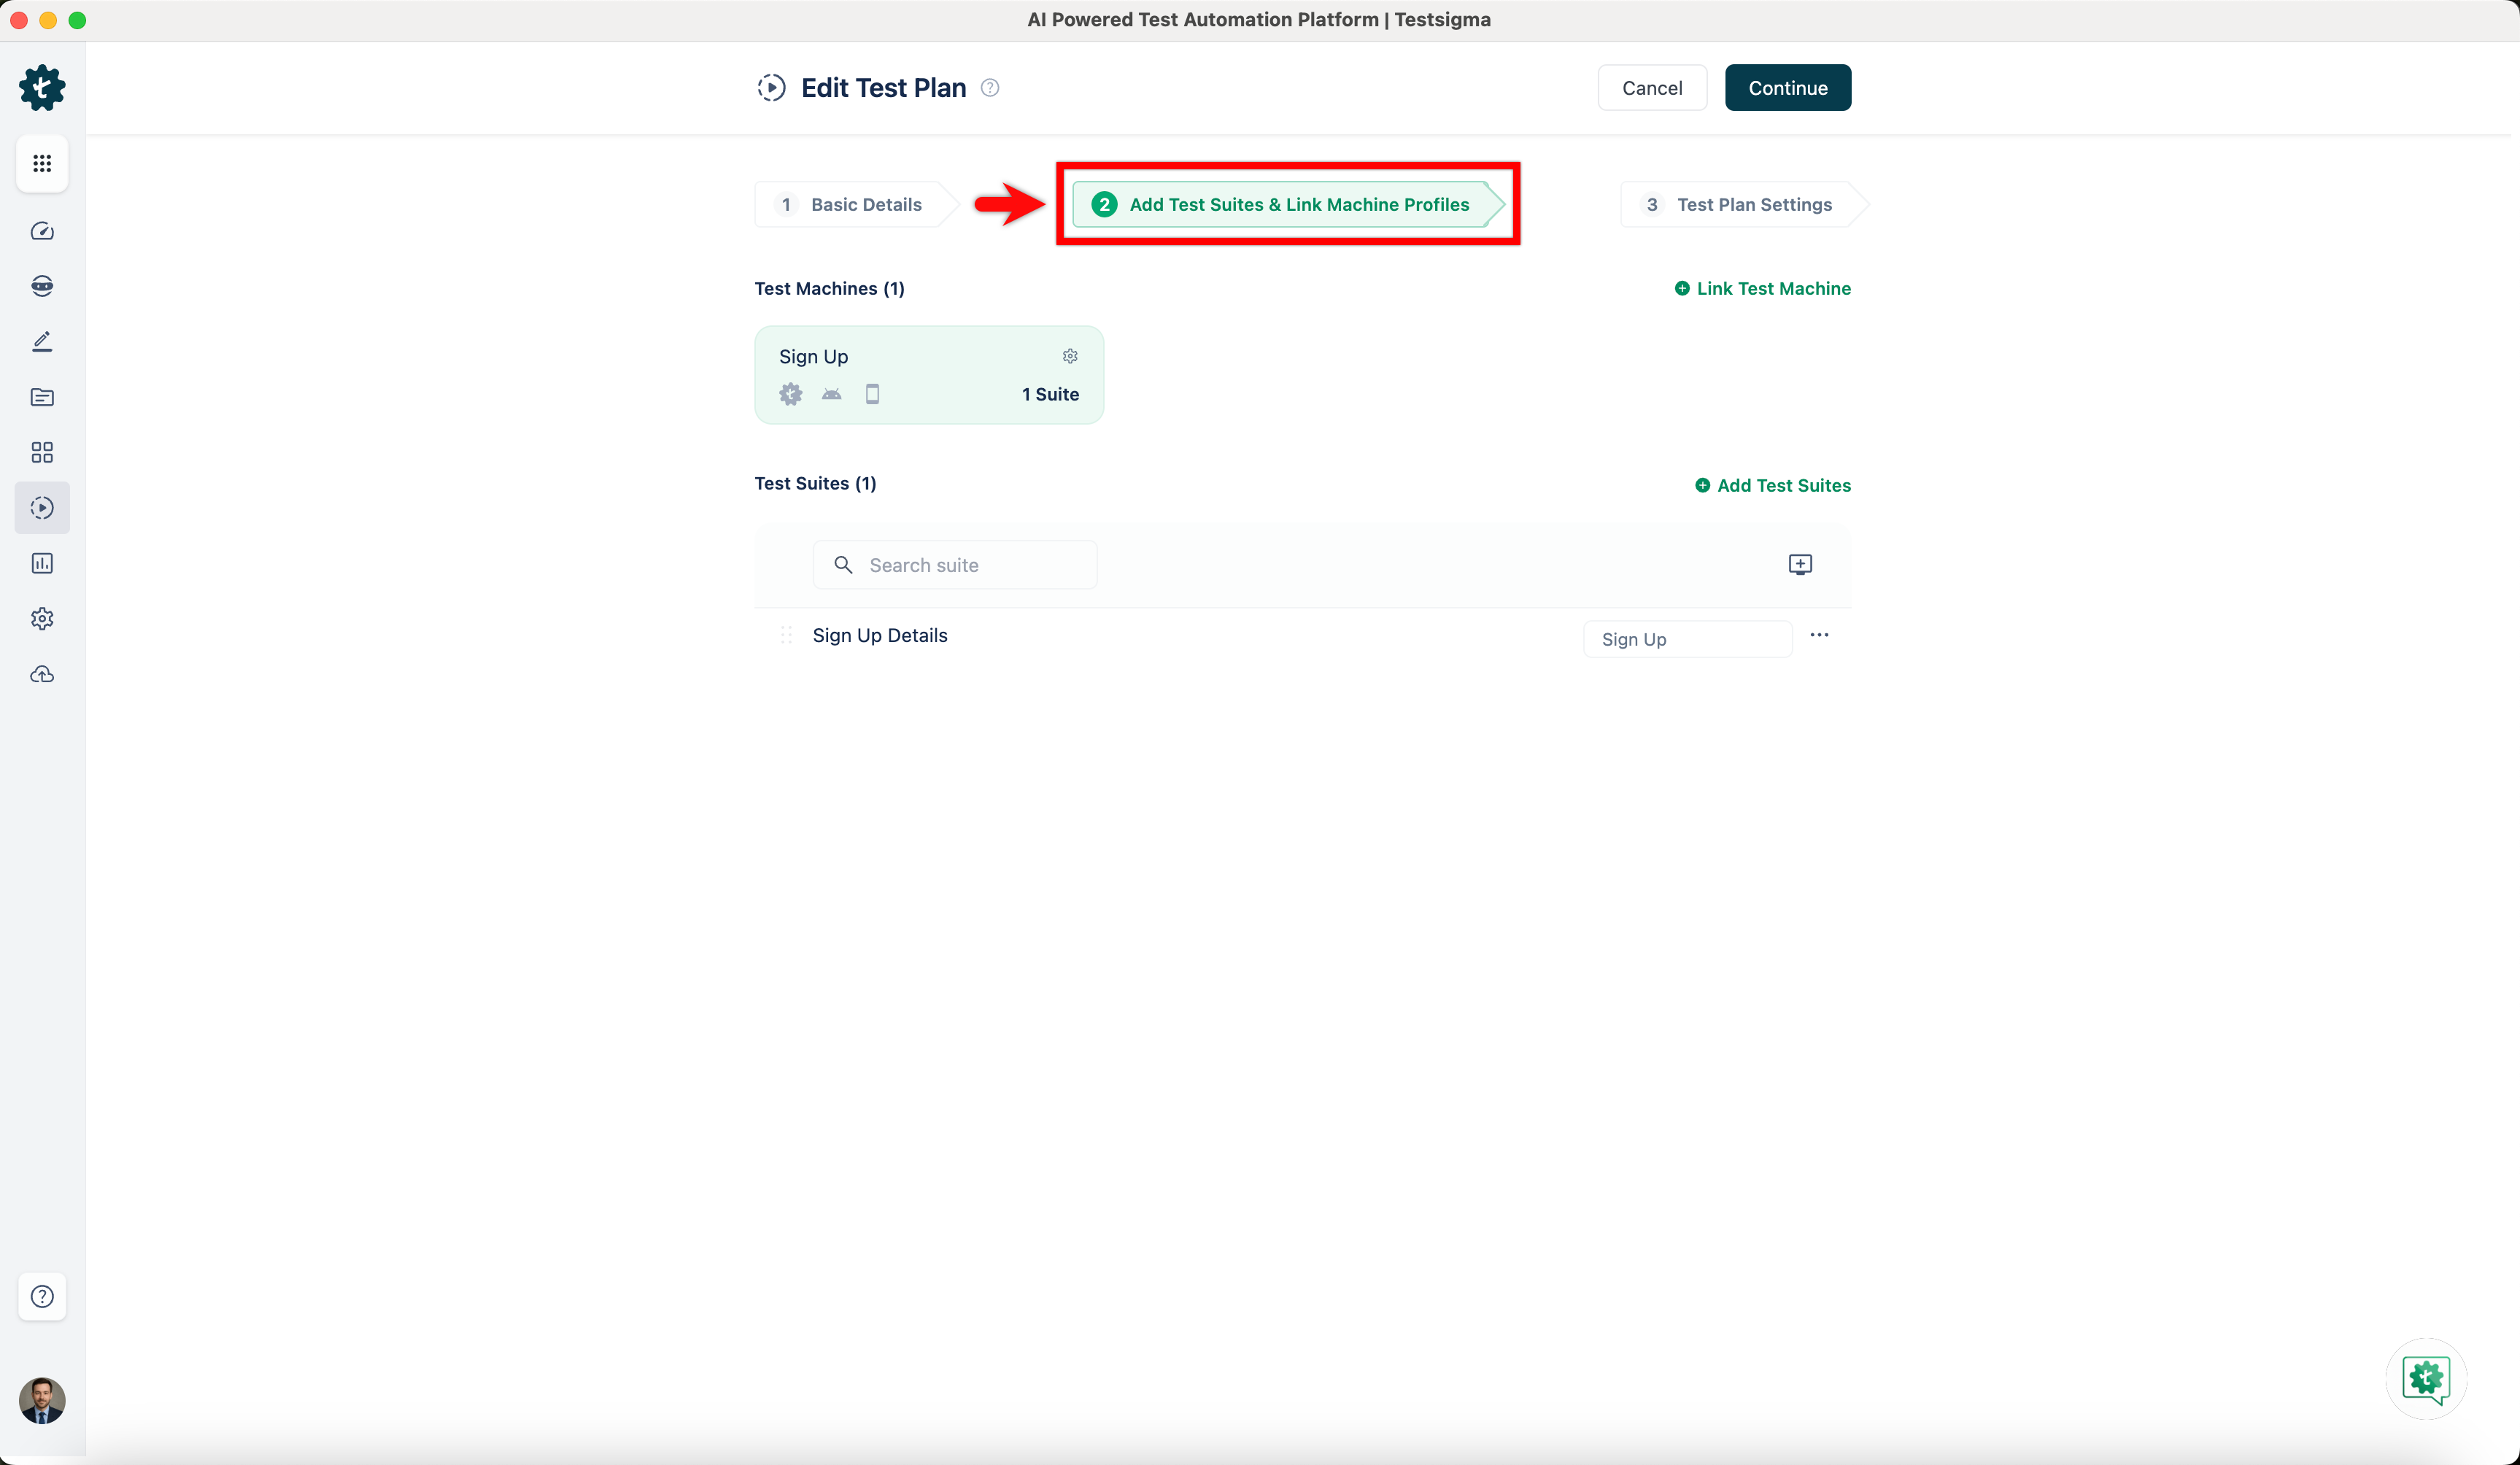
Task: Click the pencil Create Tests sidebar icon
Action: [x=42, y=342]
